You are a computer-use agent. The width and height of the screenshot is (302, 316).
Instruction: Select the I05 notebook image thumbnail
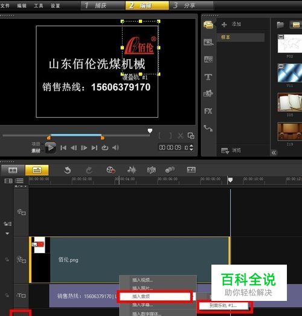pos(290,102)
